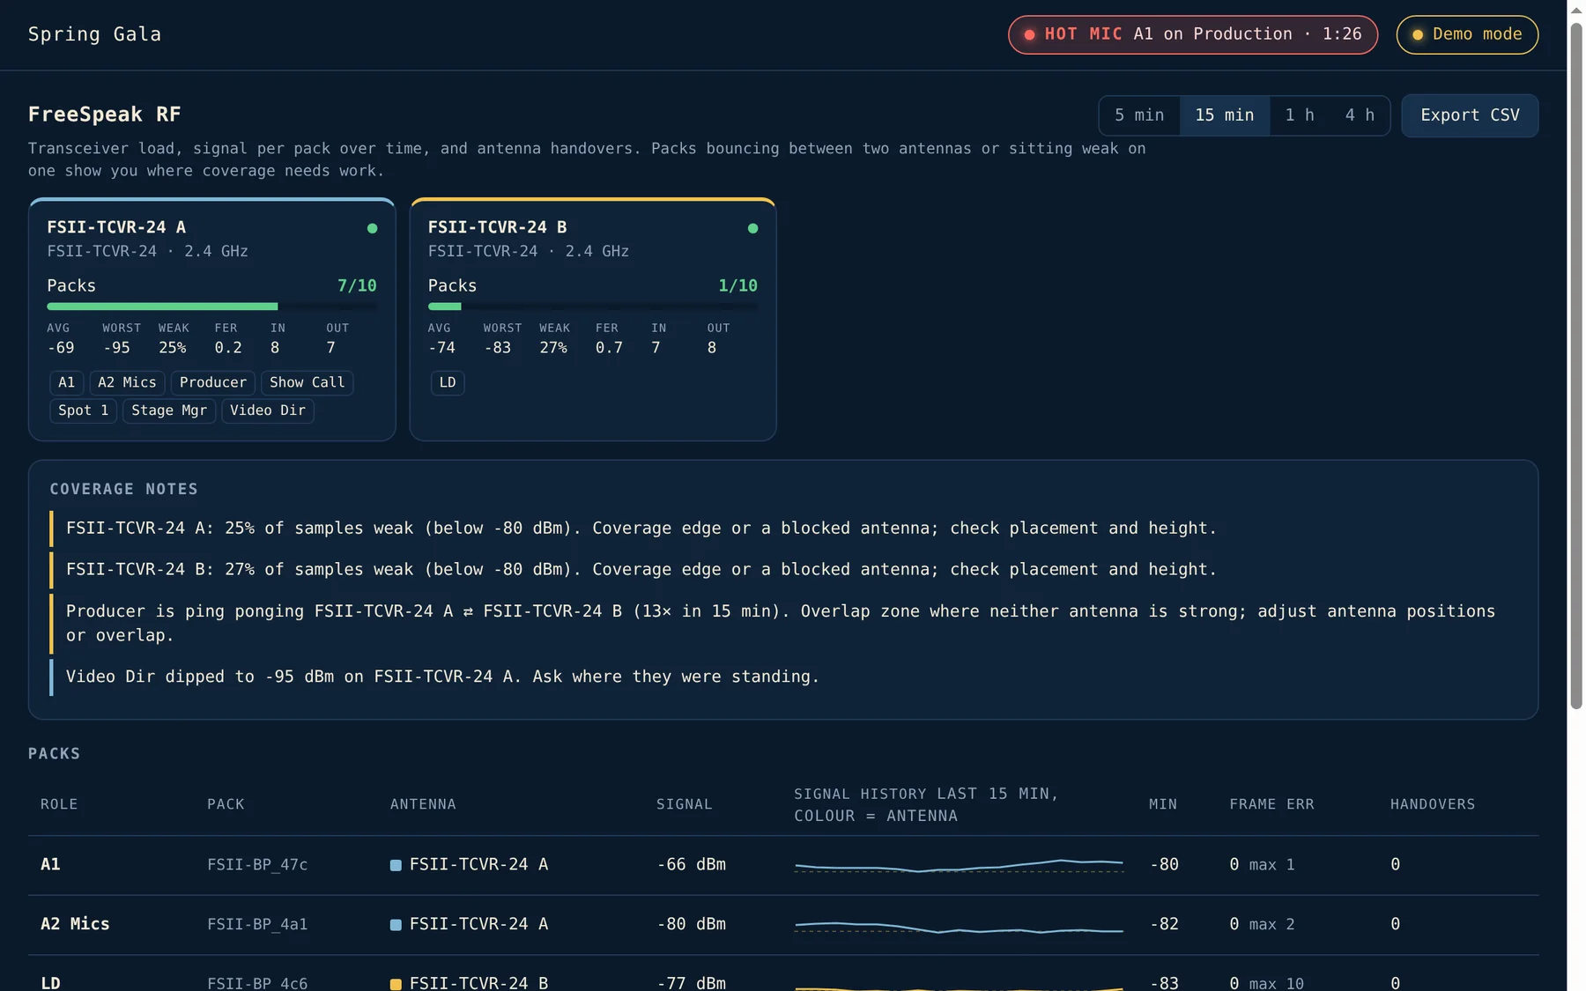Click the Video Dir pack tag

[x=268, y=410]
